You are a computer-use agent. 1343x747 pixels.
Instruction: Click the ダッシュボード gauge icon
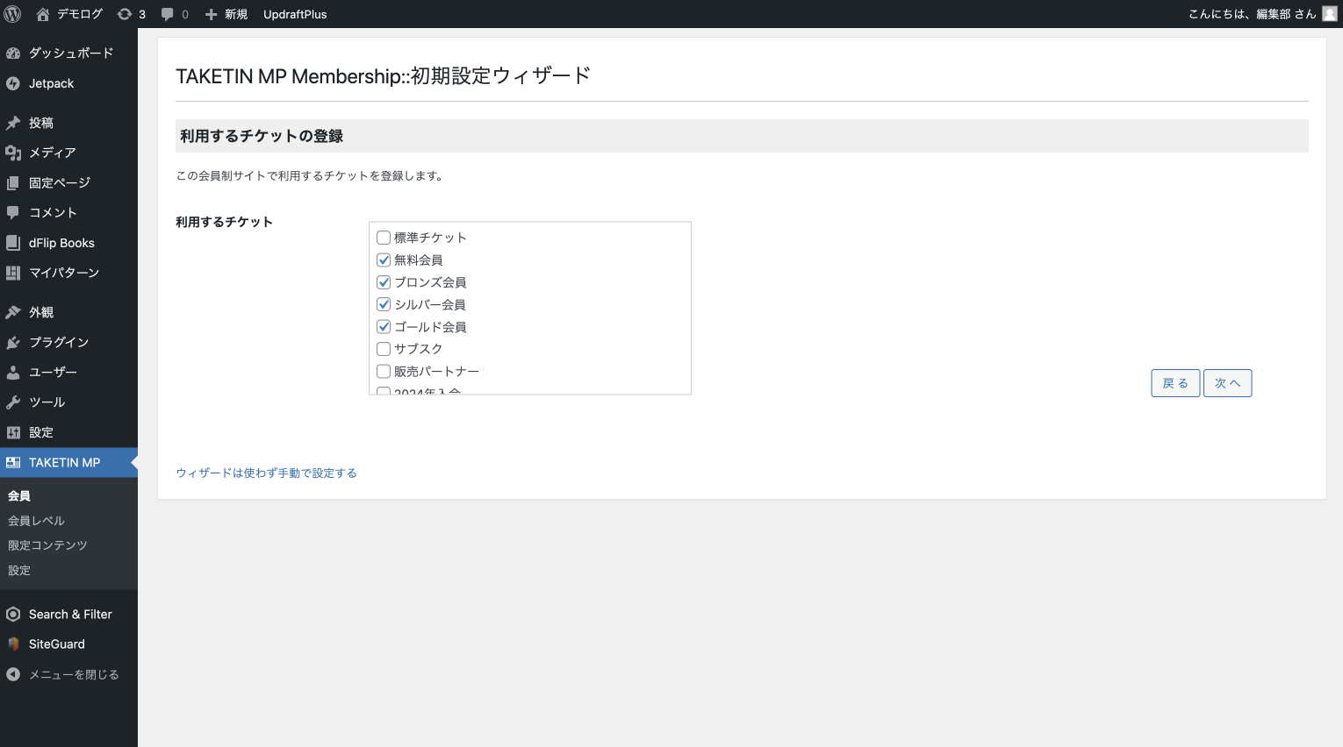tap(13, 53)
